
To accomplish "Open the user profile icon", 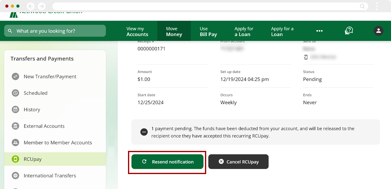I will pyautogui.click(x=378, y=31).
